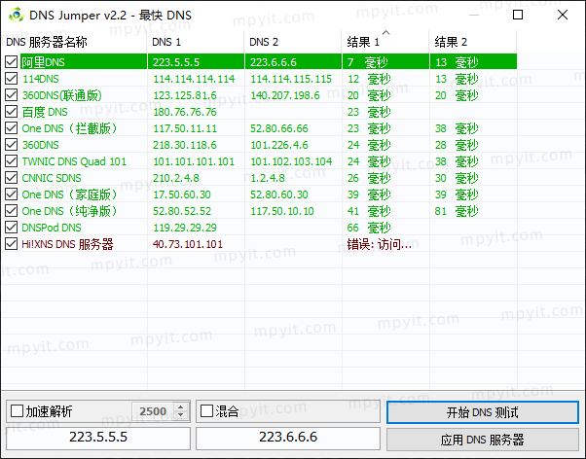Toggle the DNSPod DNS checkbox

pyautogui.click(x=12, y=228)
